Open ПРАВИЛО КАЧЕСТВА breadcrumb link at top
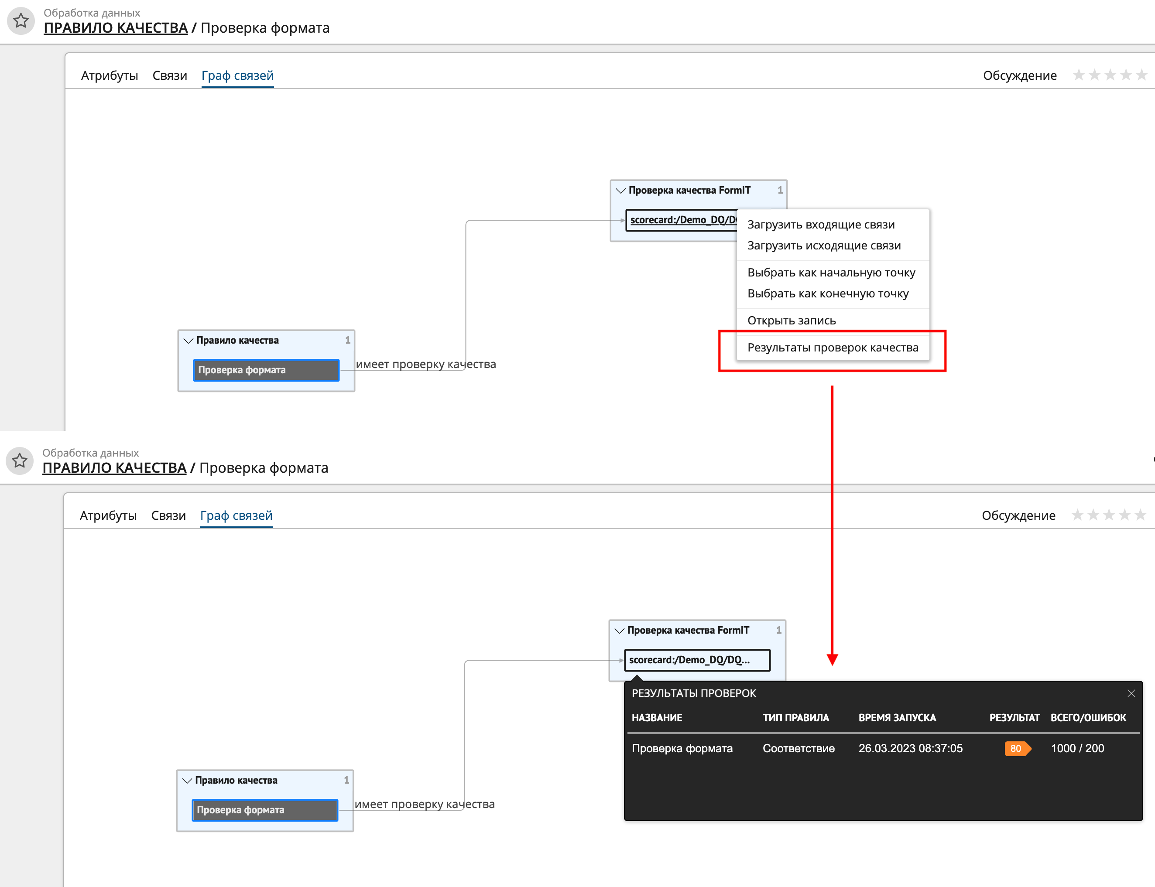Viewport: 1155px width, 887px height. (x=115, y=28)
